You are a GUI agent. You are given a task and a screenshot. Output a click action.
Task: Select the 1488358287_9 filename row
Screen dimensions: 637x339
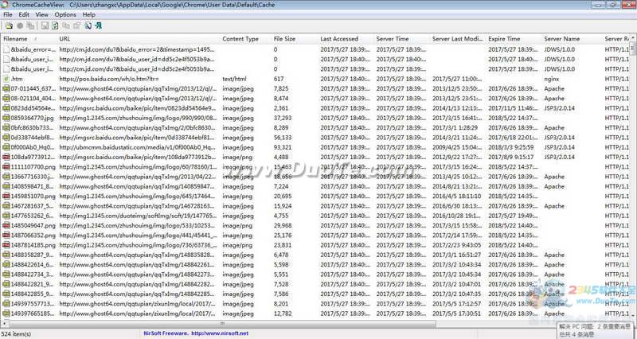pos(33,255)
